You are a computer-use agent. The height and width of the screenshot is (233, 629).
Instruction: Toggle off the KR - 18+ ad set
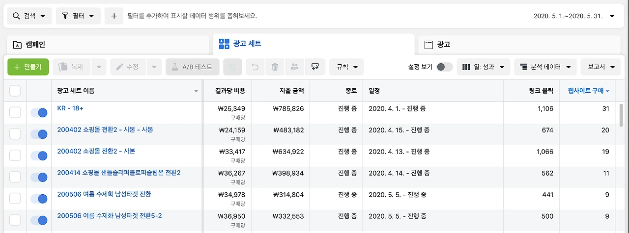[39, 112]
